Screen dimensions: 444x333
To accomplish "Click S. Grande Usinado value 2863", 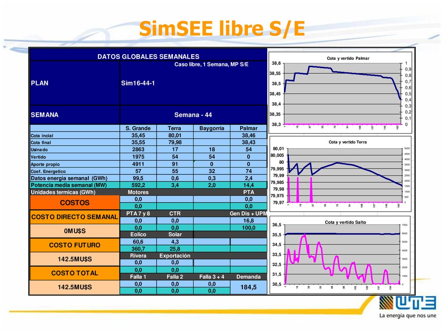I will pos(138,150).
